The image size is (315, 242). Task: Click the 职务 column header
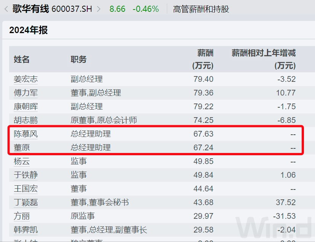pos(78,59)
